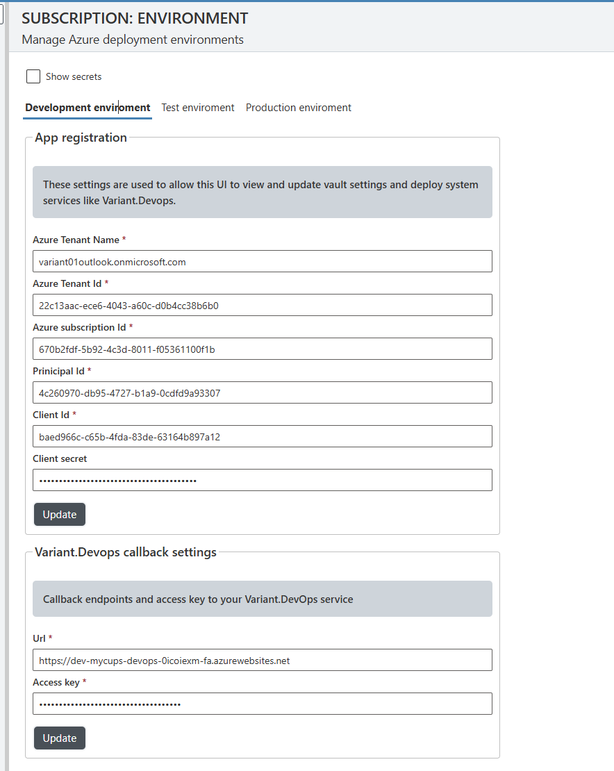Click the vault settings info banner
This screenshot has width=614, height=771.
(x=262, y=192)
